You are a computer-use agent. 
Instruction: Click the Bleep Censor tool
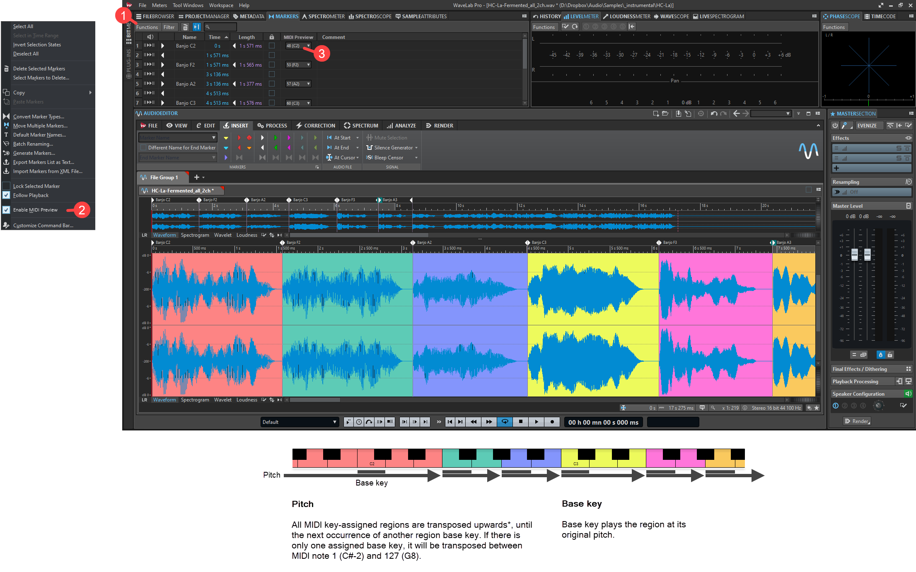point(388,158)
